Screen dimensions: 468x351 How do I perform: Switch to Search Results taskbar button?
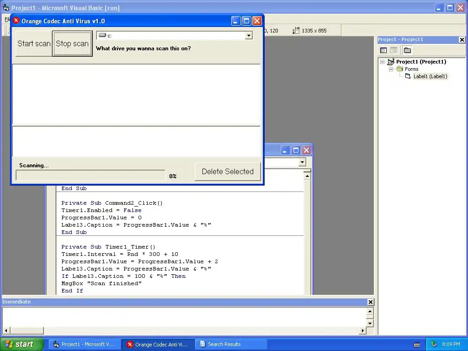point(231,344)
